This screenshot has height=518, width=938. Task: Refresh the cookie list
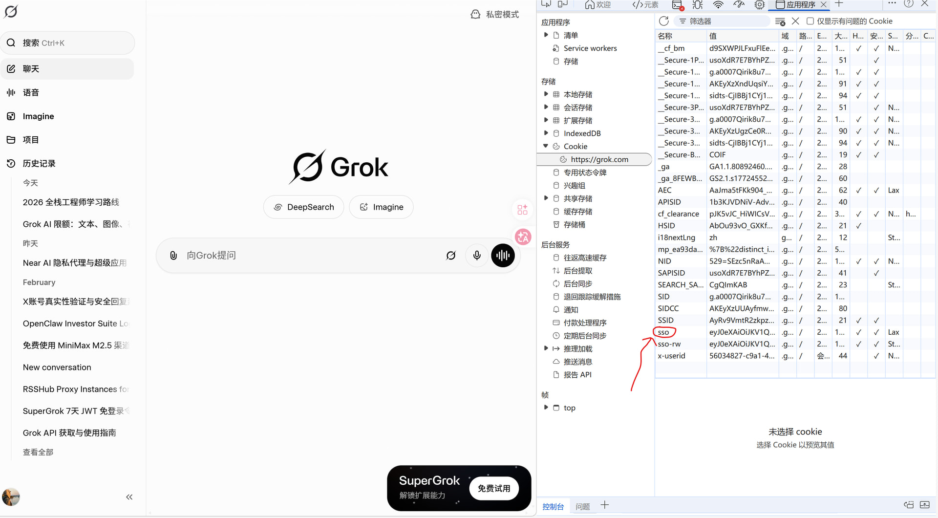pyautogui.click(x=664, y=21)
